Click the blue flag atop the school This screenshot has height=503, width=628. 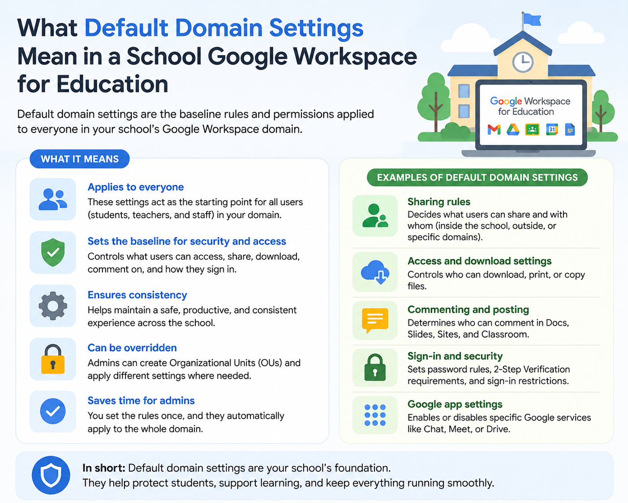pos(532,20)
